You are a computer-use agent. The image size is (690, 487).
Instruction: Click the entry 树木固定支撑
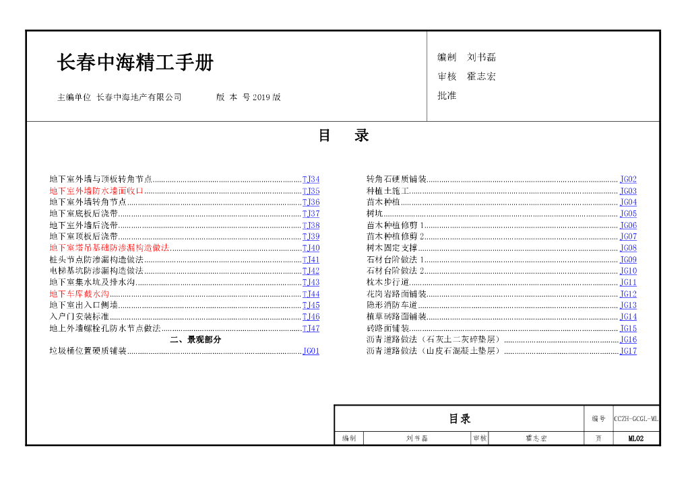coord(392,248)
